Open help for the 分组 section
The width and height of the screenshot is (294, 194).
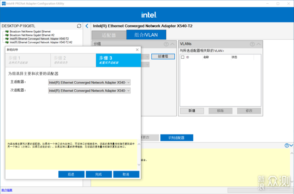click(166, 44)
